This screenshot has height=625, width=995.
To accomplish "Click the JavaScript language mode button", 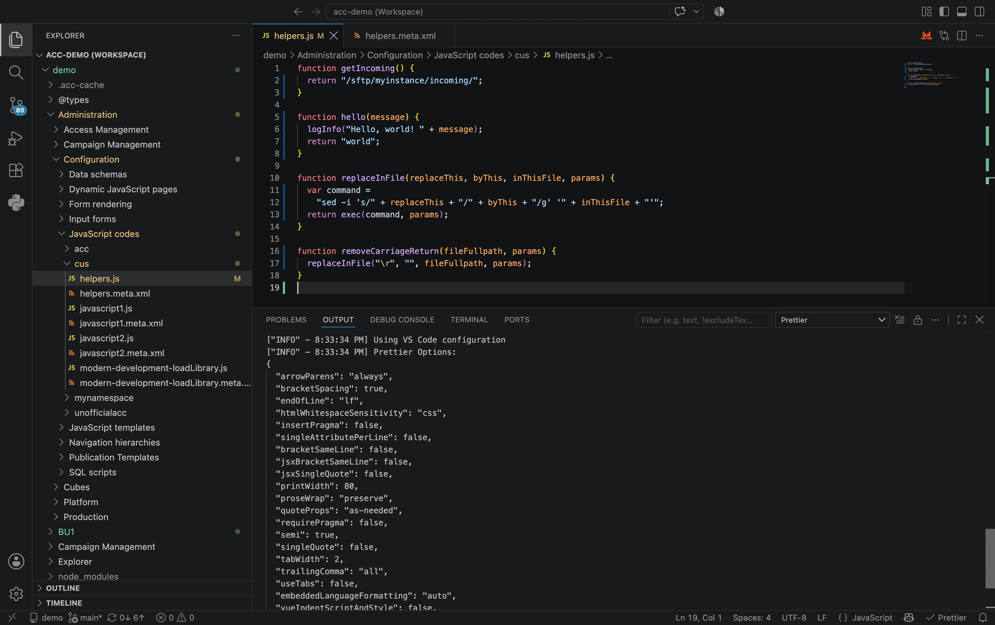I will 872,618.
